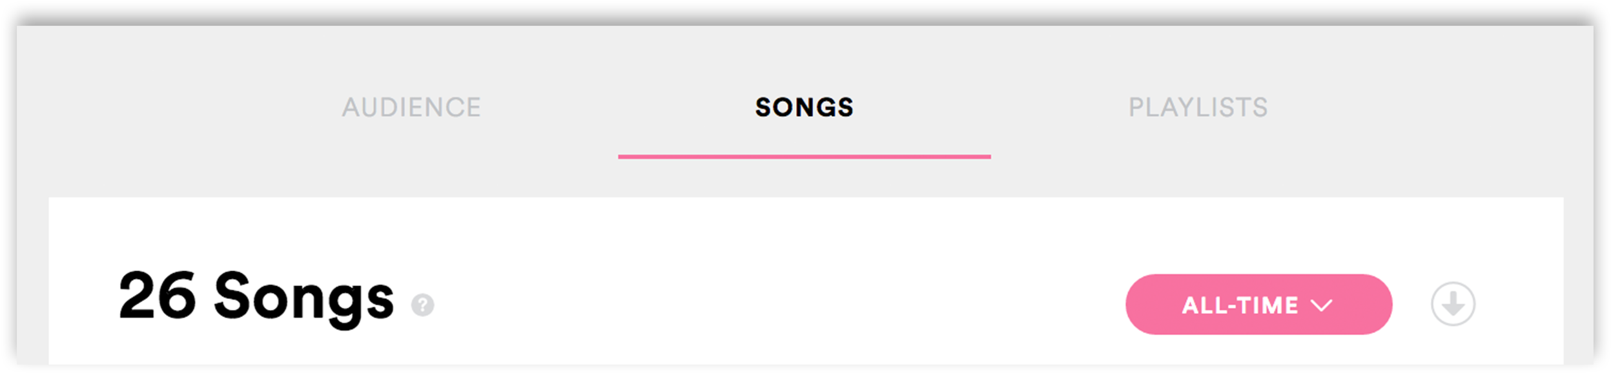Viewport: 1611px width, 373px height.
Task: Click the word Songs in the heading
Action: point(303,298)
